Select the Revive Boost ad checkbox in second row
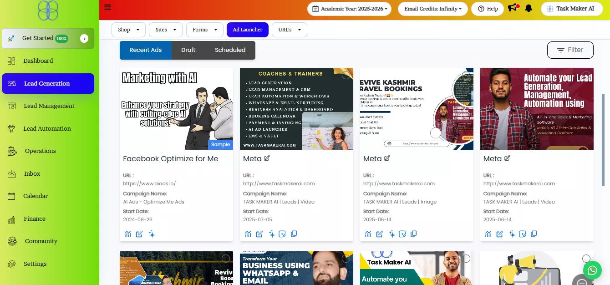610x285 pixels. [226, 258]
